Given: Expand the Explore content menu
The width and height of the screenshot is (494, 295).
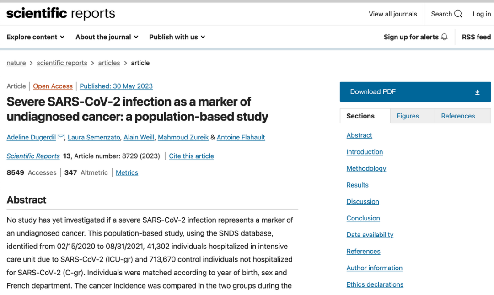Looking at the screenshot, I should click(x=36, y=37).
